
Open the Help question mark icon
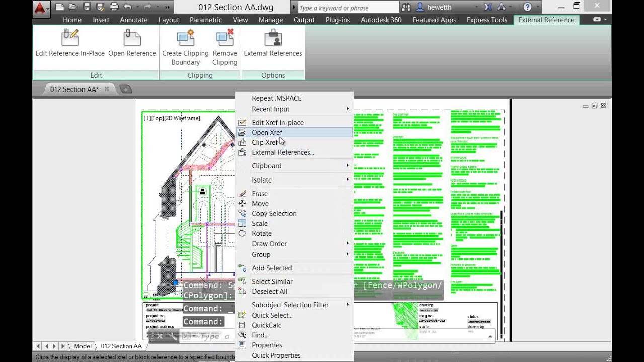coord(527,7)
